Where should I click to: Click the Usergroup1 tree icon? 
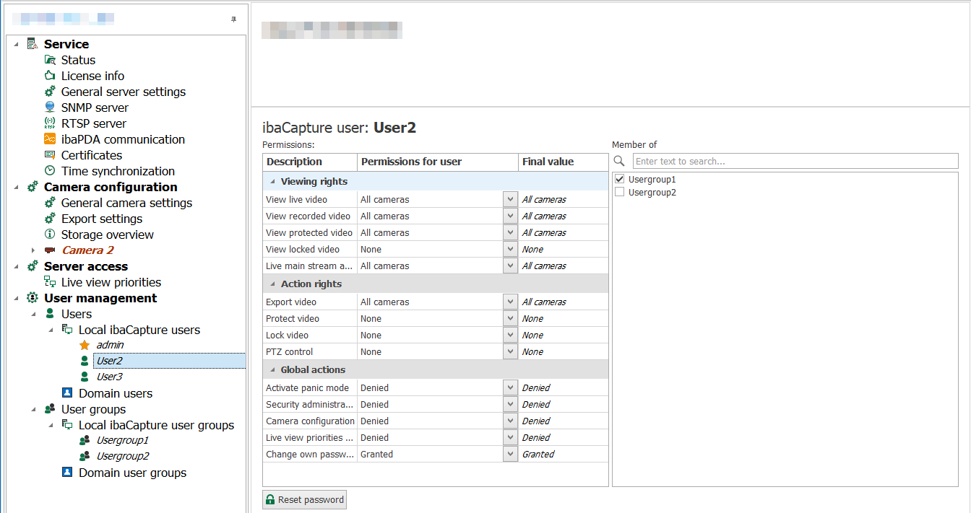85,440
